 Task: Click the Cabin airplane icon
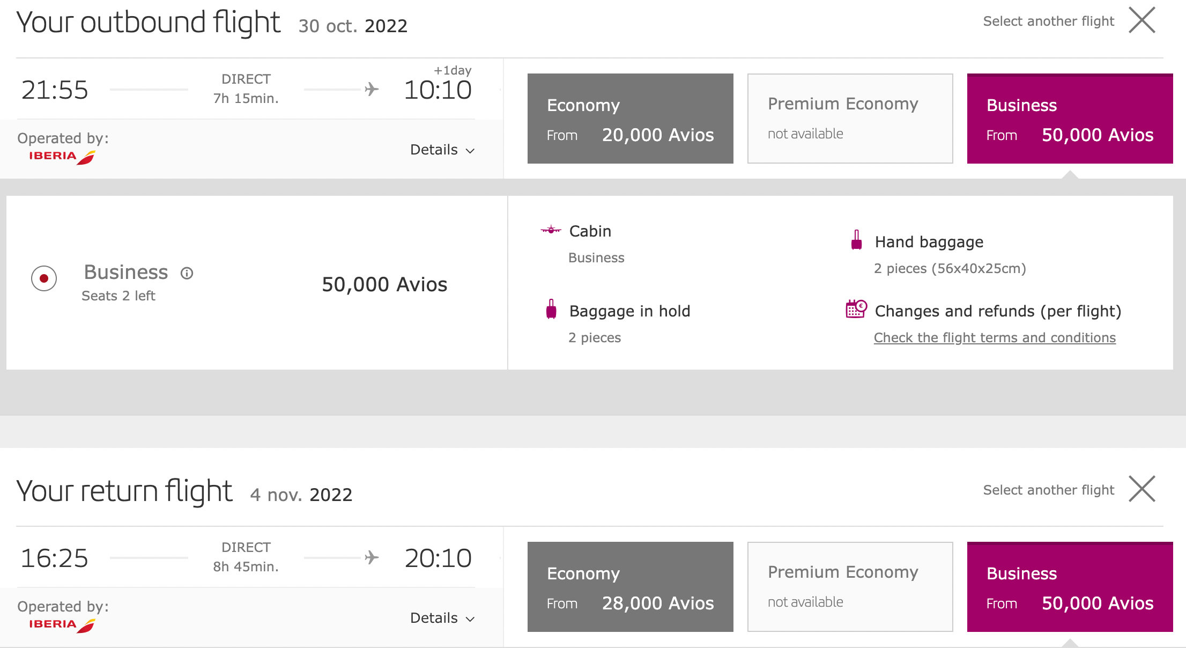click(551, 230)
